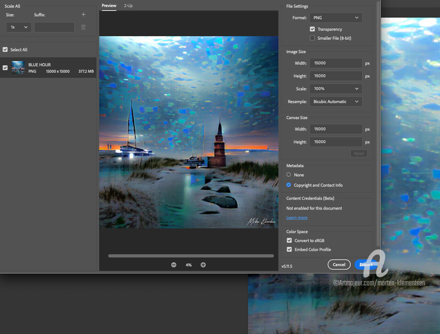Image resolution: width=440 pixels, height=334 pixels.
Task: Click the Canvas Size Height field
Action: [x=336, y=142]
